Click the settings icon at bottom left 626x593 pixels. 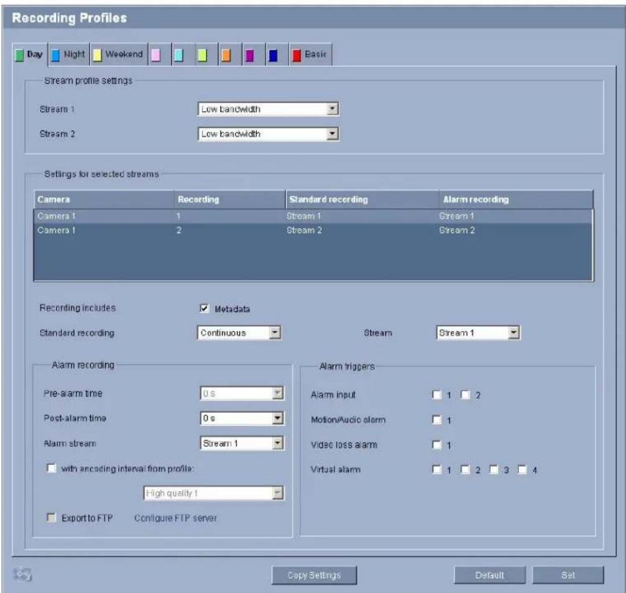22,574
